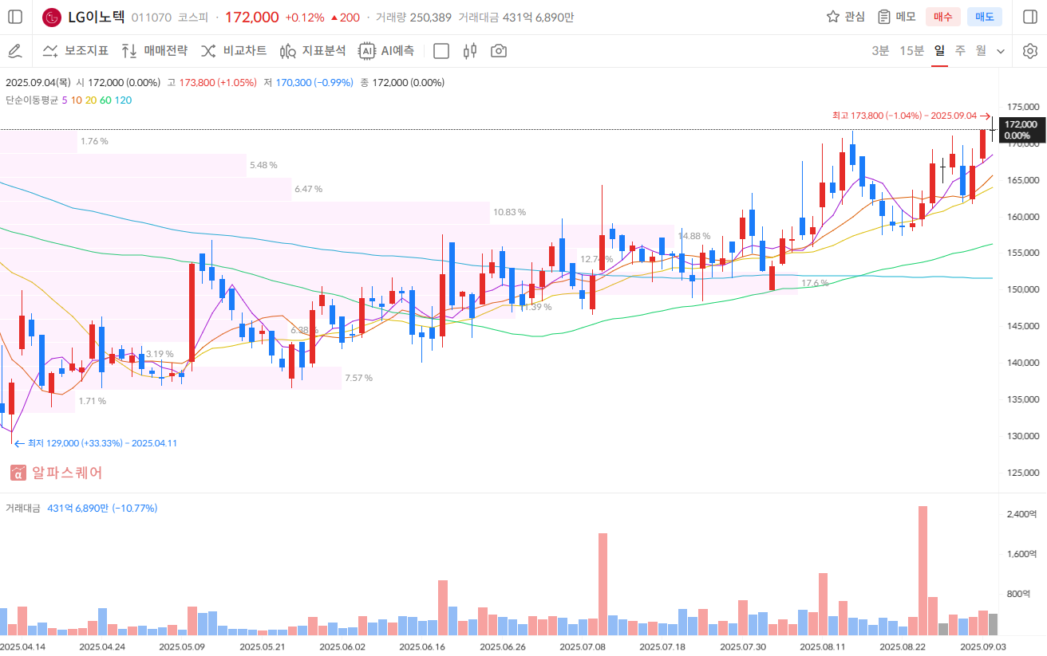
Task: Click the LG이노텍 logo icon
Action: tap(52, 17)
